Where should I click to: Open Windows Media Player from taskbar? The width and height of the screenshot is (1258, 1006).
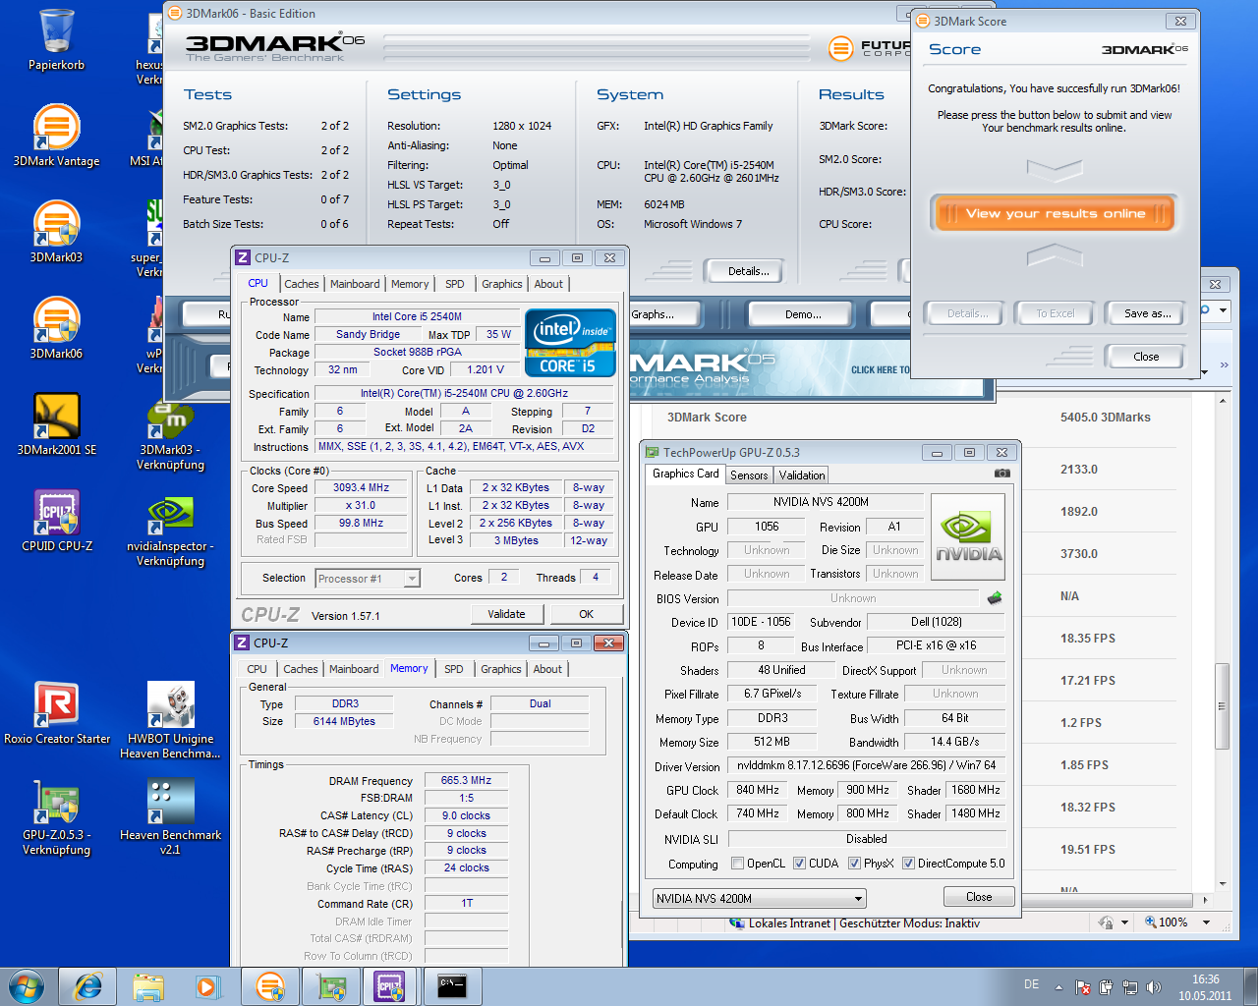click(x=208, y=986)
